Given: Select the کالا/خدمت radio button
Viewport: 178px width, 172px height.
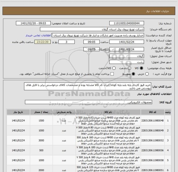Looking at the screenshot, I should [x=114, y=68].
